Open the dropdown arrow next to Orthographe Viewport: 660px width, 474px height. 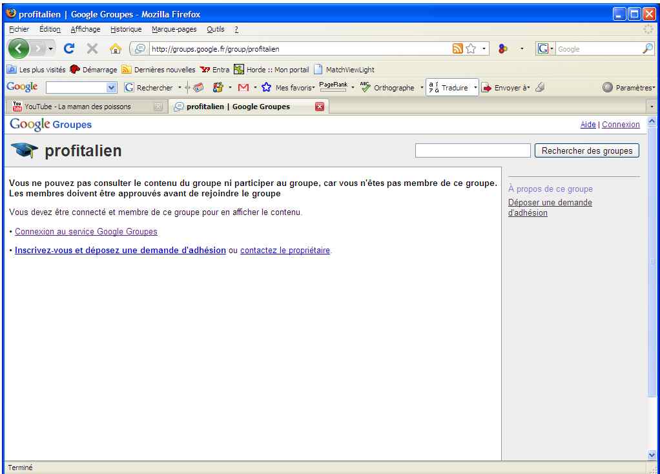coord(422,88)
